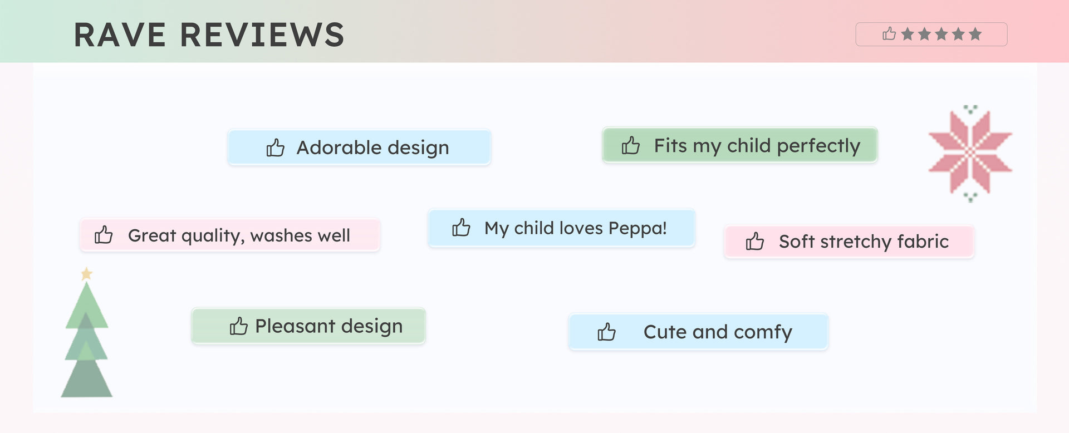
Task: Click the fifth star in rating box
Action: (975, 34)
